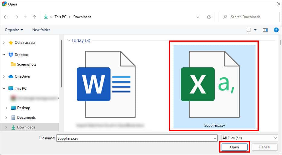Select Quick access in sidebar
The image size is (282, 155).
[x=25, y=43]
